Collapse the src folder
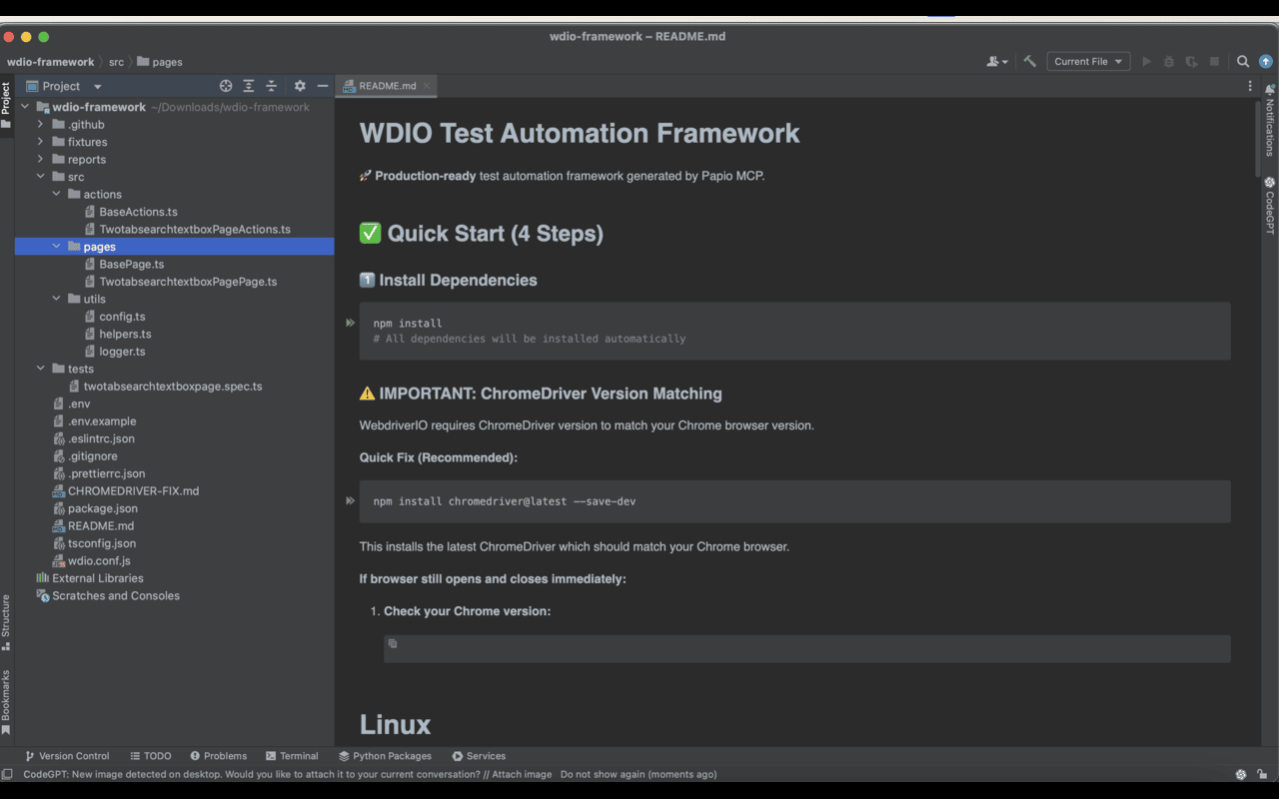This screenshot has height=799, width=1279. (40, 177)
